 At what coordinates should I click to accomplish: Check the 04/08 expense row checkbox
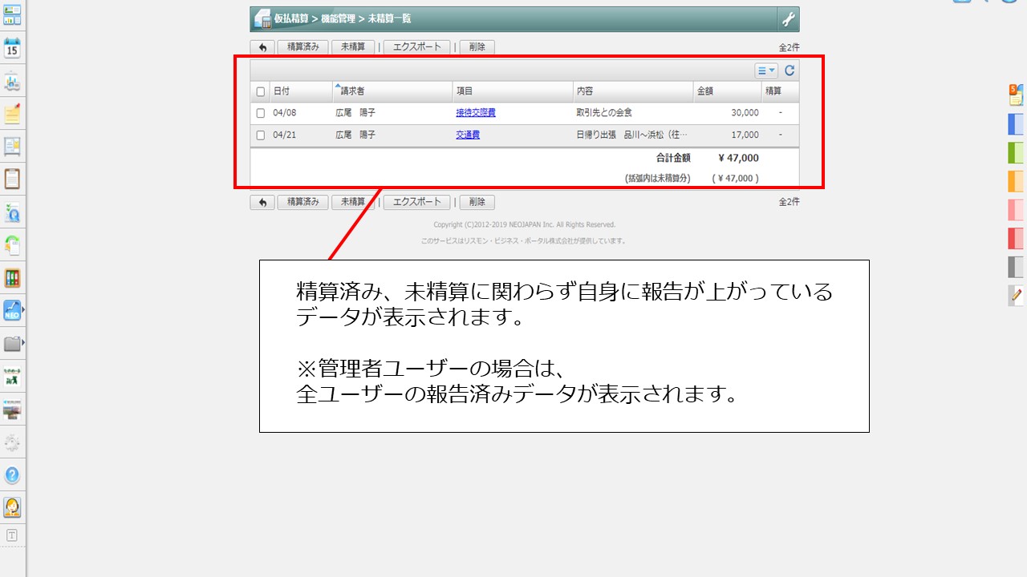[260, 113]
